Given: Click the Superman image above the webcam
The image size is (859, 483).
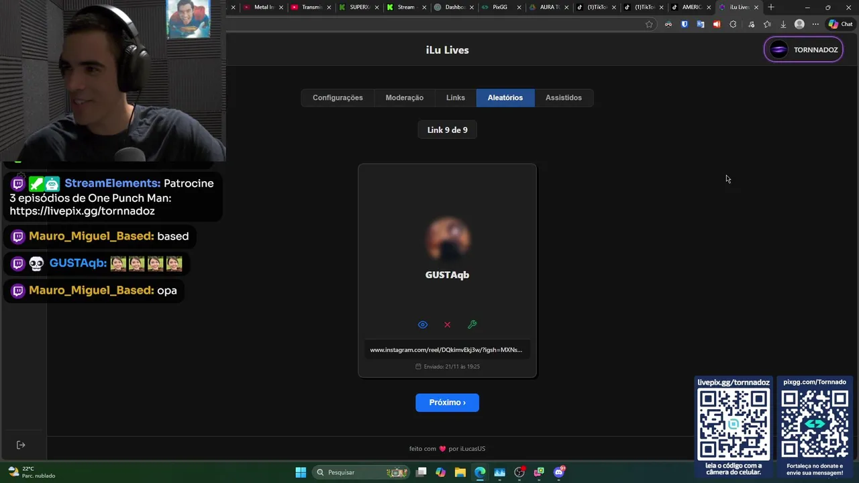Looking at the screenshot, I should point(189,19).
